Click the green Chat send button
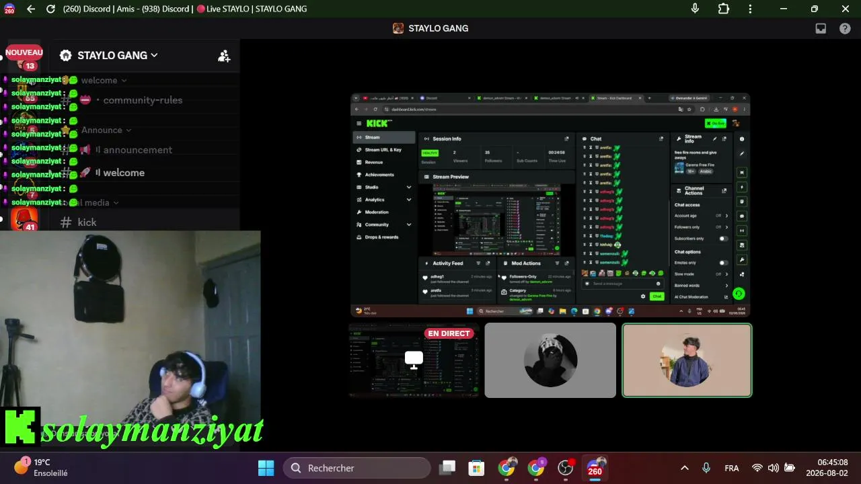The height and width of the screenshot is (484, 861). (657, 296)
